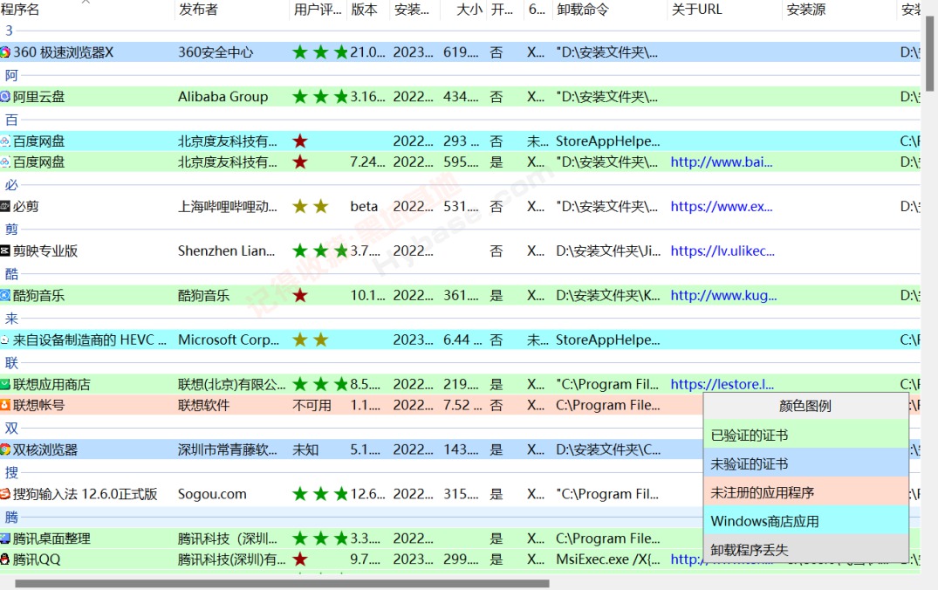
Task: Select the 阿里云盘 program icon
Action: [x=4, y=97]
